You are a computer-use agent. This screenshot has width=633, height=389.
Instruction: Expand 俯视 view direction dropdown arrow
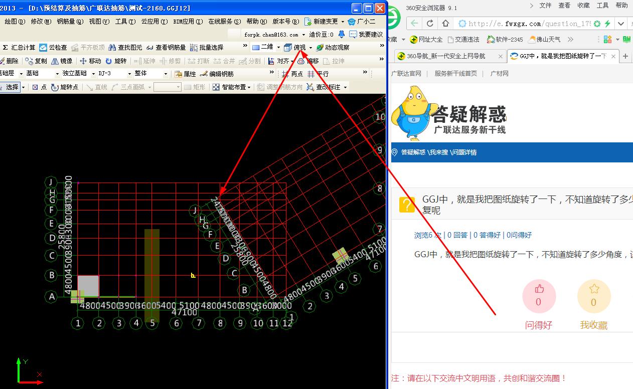[310, 48]
